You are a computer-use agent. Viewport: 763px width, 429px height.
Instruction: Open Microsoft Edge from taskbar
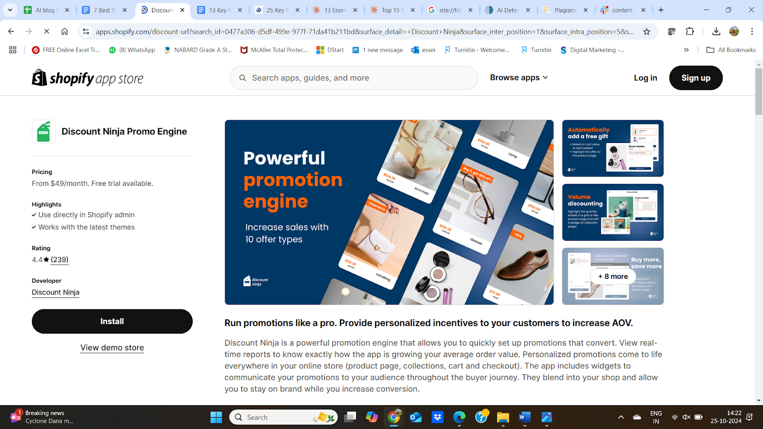[459, 417]
